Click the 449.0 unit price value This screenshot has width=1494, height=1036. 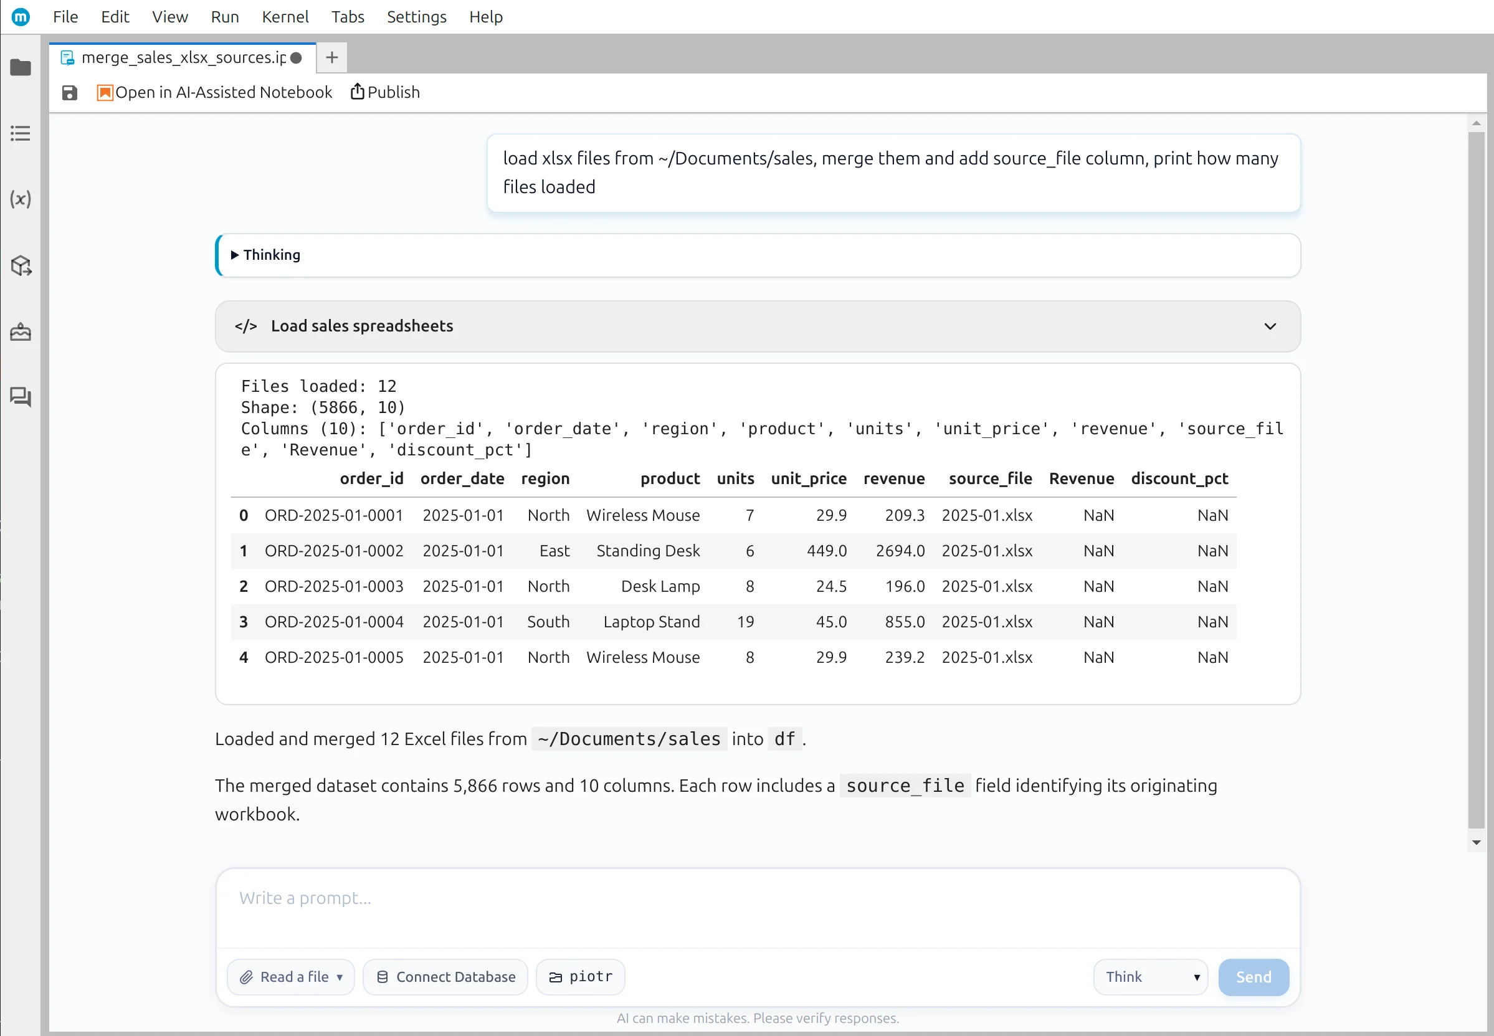(x=826, y=551)
